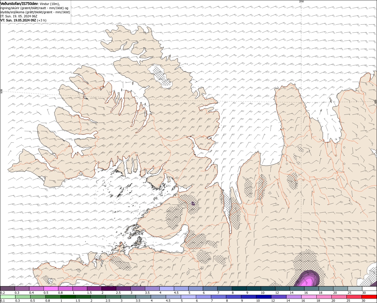377x303 pixels.
Task: Click upper scale darkest purple swatch at 2
Action: click(109, 289)
